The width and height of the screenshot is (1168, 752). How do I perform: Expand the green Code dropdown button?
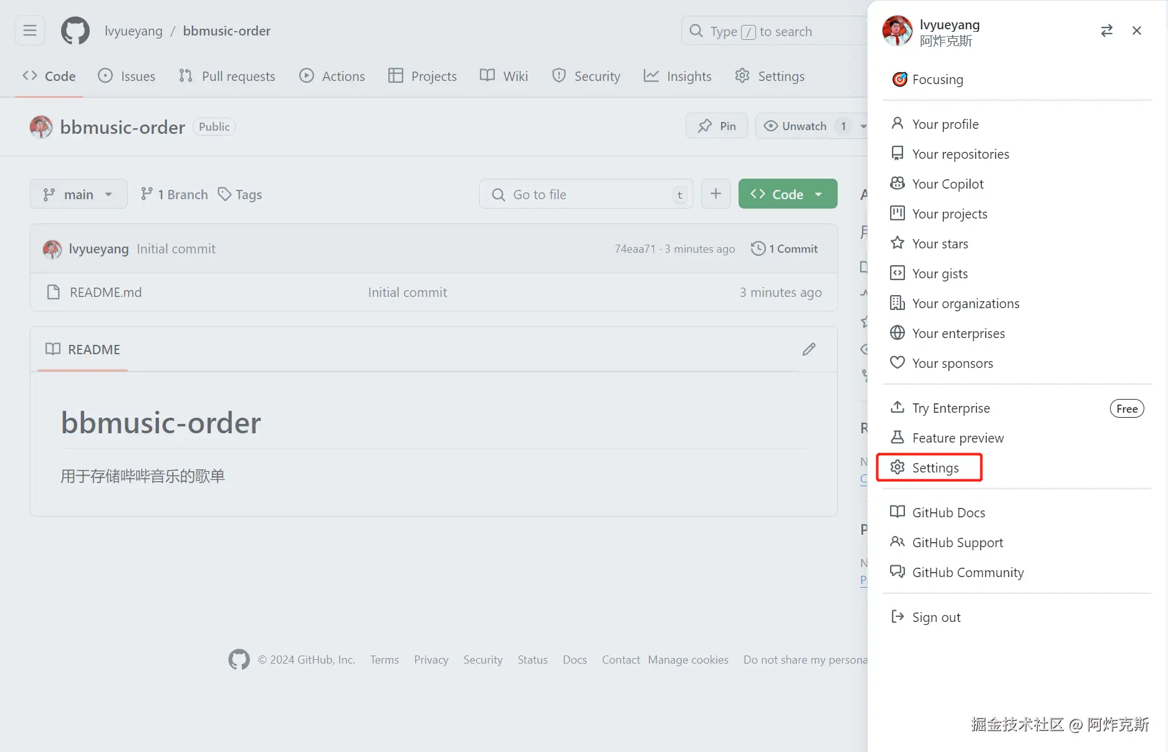click(x=788, y=194)
